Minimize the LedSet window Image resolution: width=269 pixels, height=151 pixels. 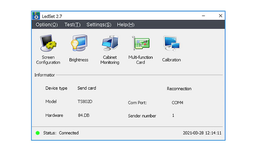[x=203, y=16]
